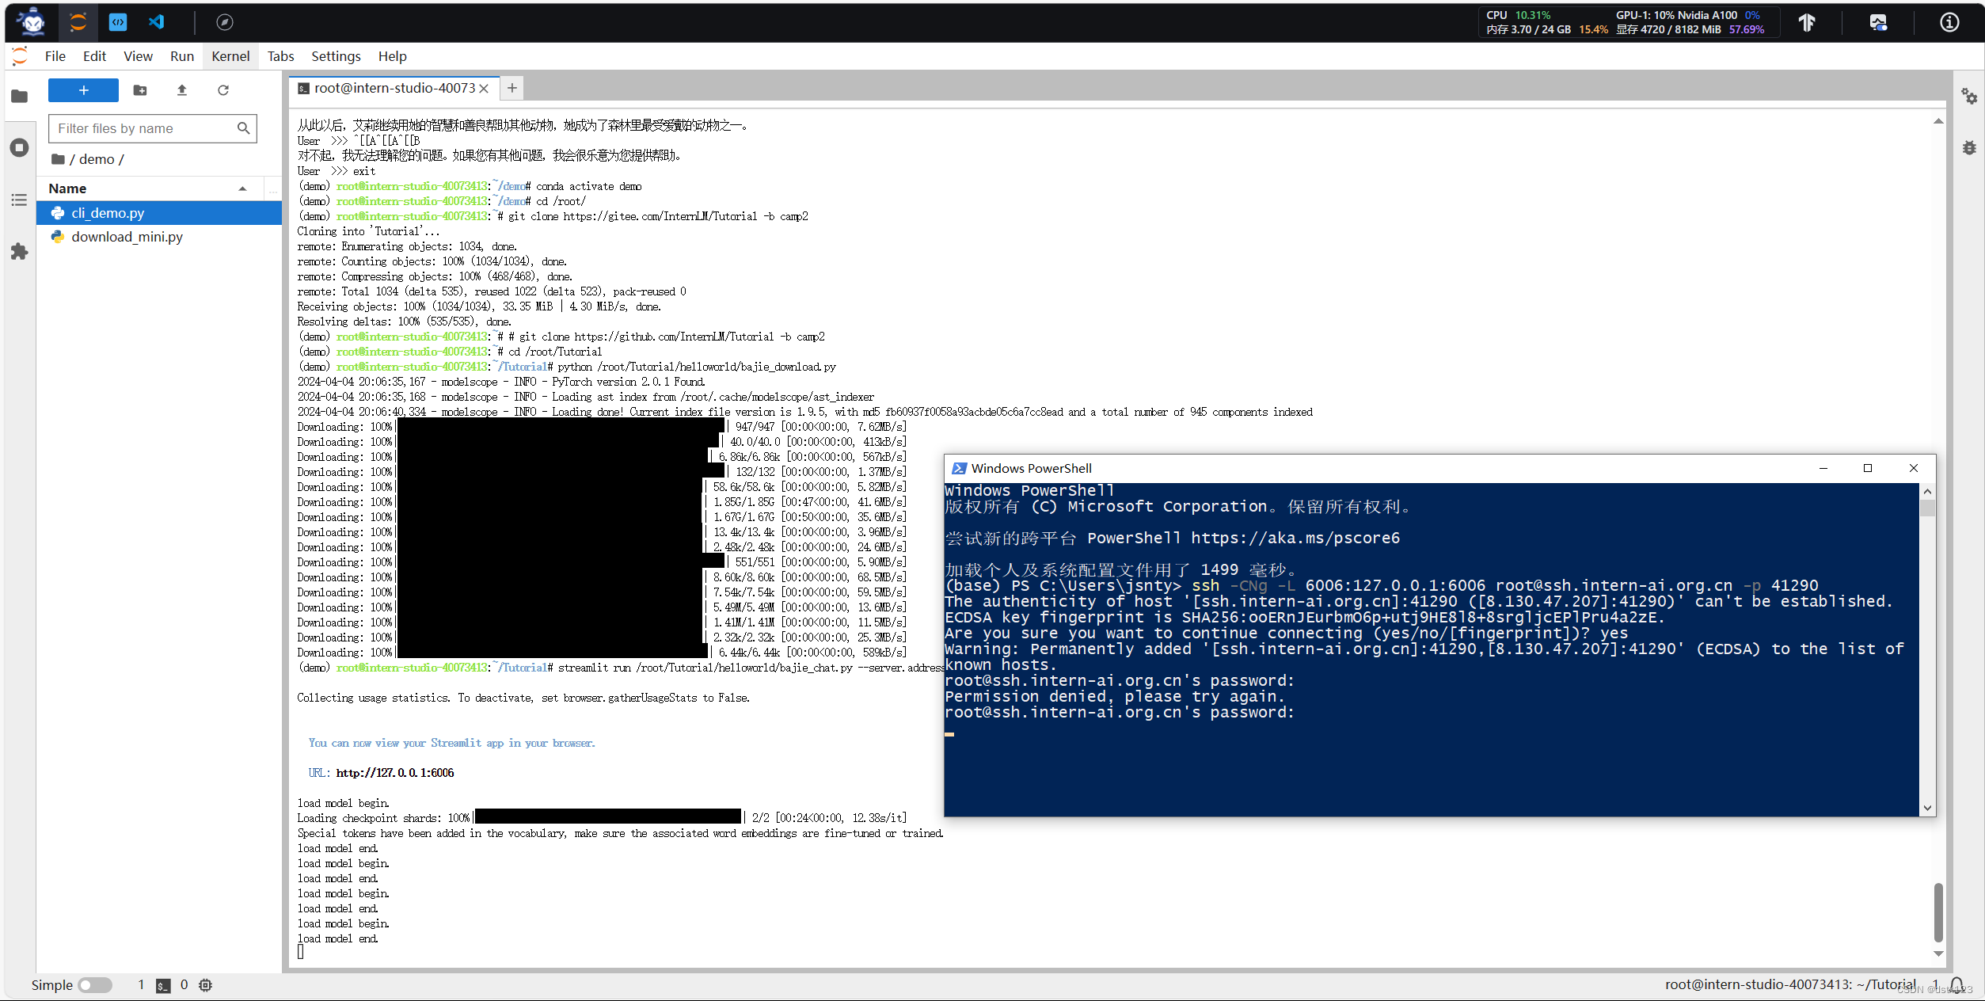Open the Settings menu
Image resolution: width=1985 pixels, height=1001 pixels.
pyautogui.click(x=336, y=56)
